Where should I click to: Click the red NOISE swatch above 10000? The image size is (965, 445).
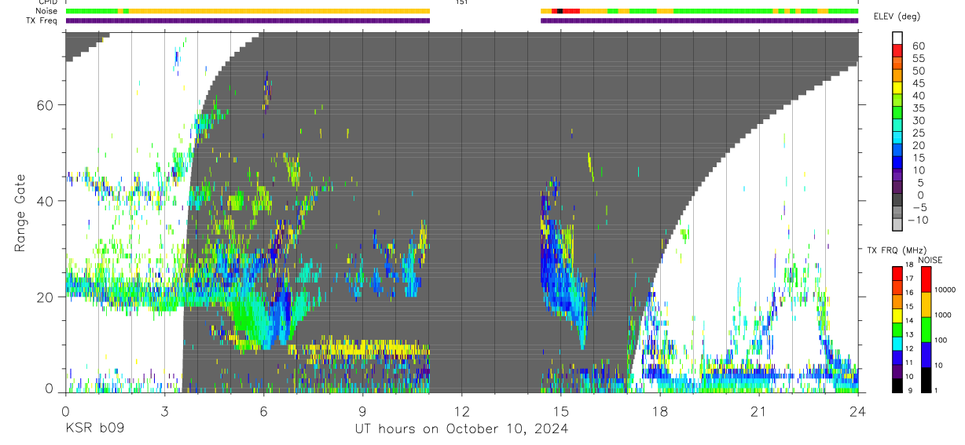(926, 279)
